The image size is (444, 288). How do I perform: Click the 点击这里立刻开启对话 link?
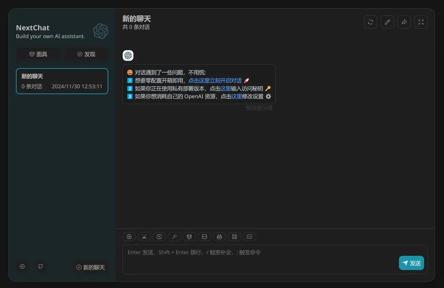215,81
